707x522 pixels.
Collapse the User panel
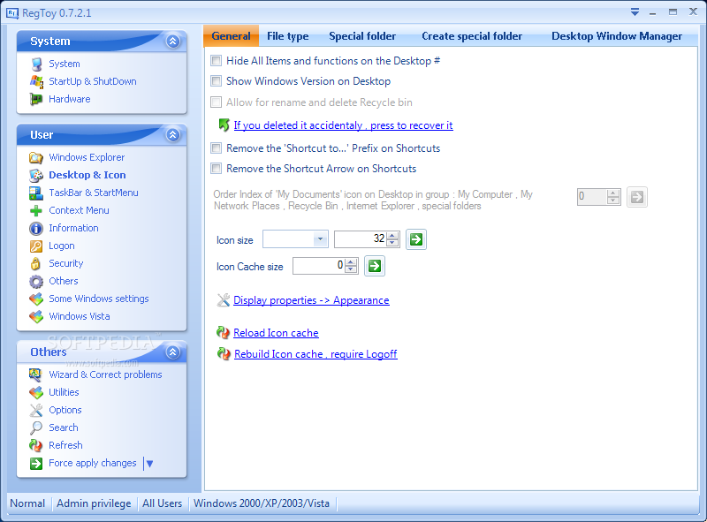pos(173,135)
